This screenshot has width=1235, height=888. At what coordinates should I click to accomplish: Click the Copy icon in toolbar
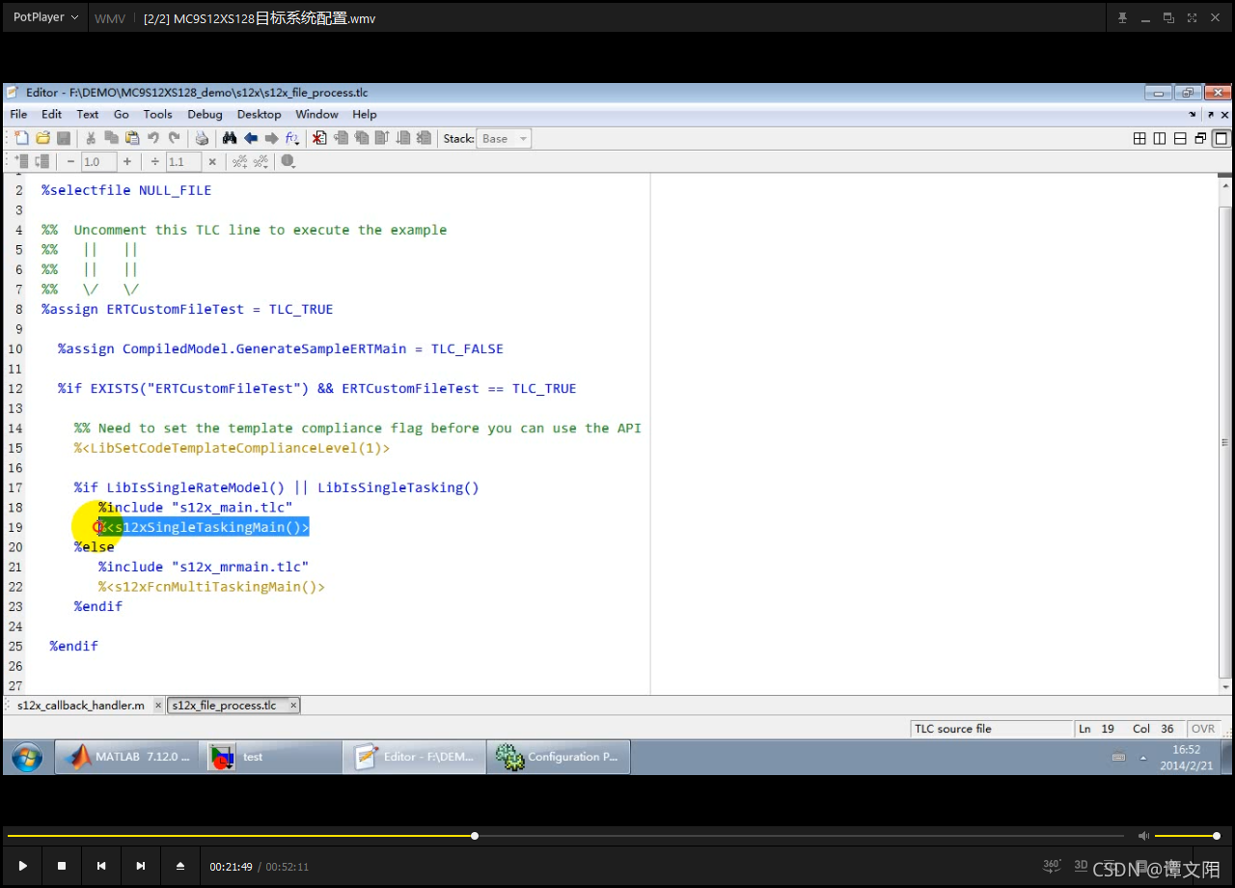[x=111, y=138]
